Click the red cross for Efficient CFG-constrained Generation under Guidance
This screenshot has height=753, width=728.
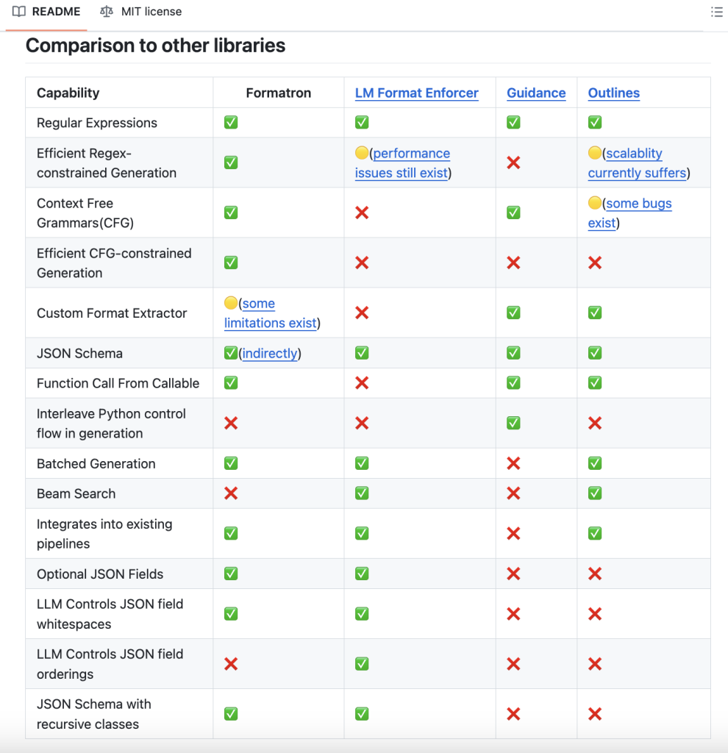coord(513,263)
